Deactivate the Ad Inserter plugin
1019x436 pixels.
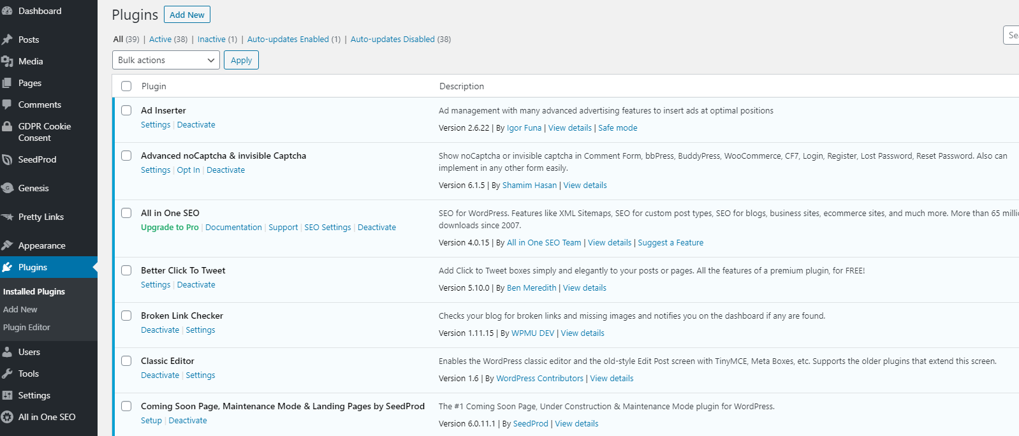point(196,125)
